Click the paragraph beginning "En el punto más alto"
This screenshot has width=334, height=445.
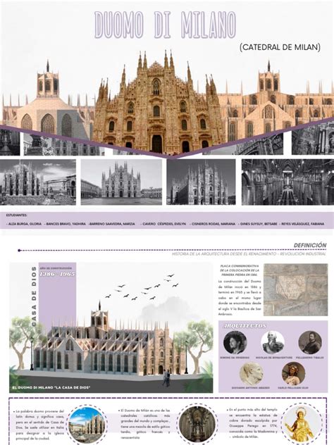[252, 423]
